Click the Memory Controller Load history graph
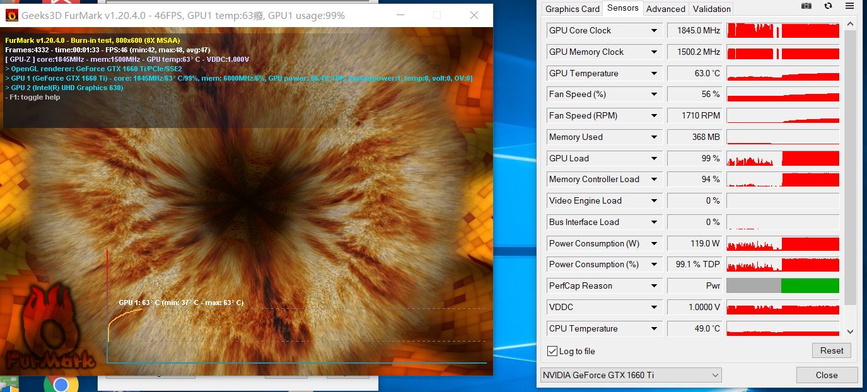Screen dimensions: 867x392 click(x=783, y=179)
